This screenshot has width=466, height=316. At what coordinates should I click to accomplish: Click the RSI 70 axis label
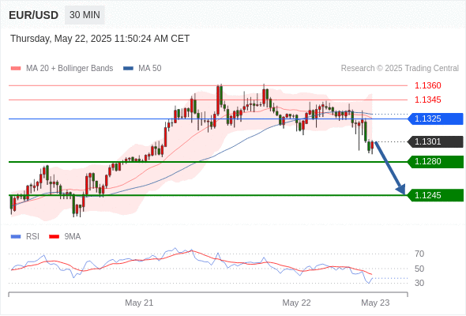click(419, 254)
